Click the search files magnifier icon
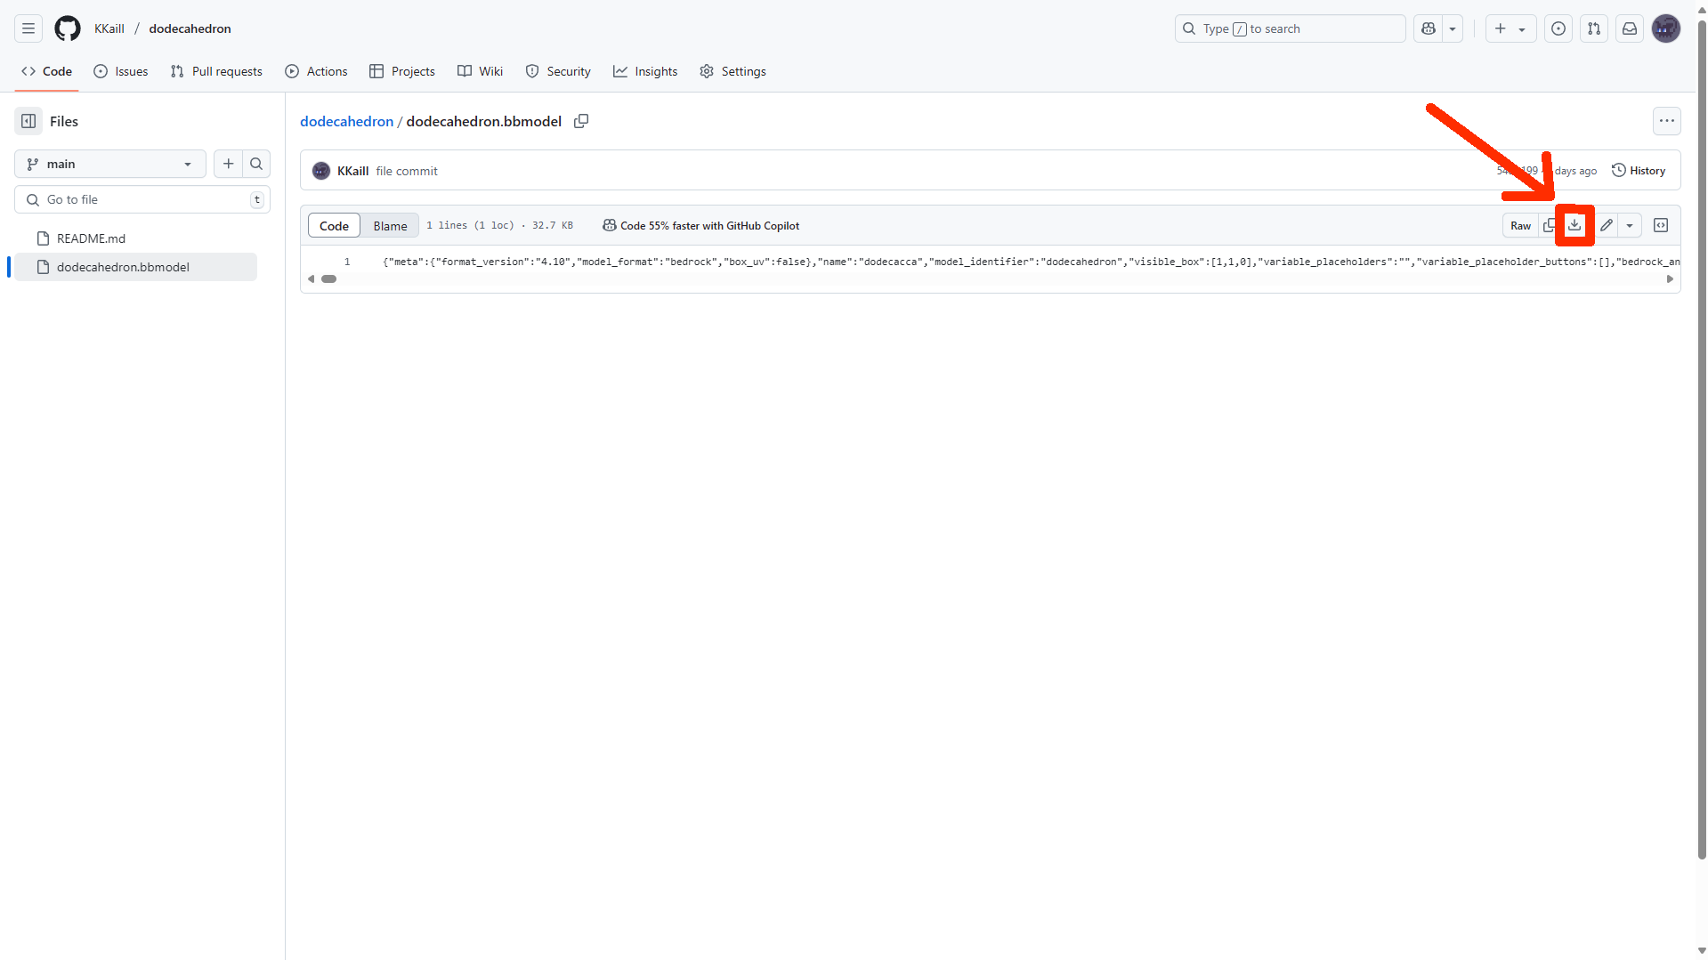 click(256, 164)
